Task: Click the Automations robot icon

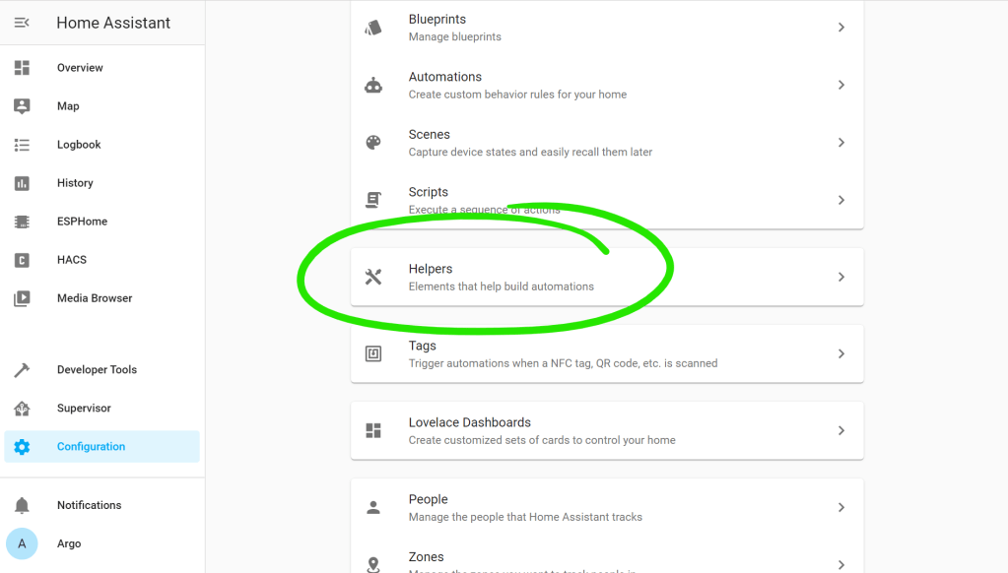Action: (x=372, y=85)
